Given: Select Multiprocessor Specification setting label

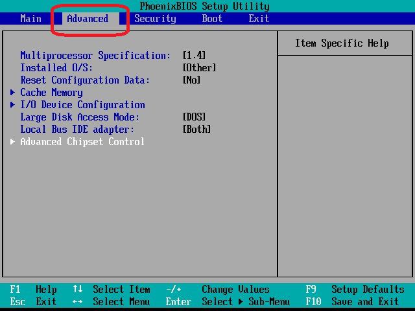Looking at the screenshot, I should pos(95,56).
